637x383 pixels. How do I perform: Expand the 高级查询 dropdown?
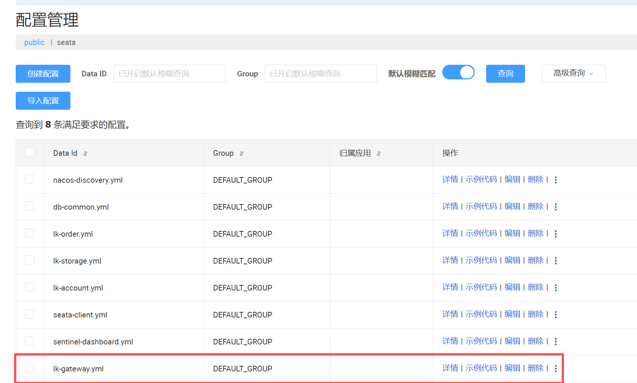point(574,73)
